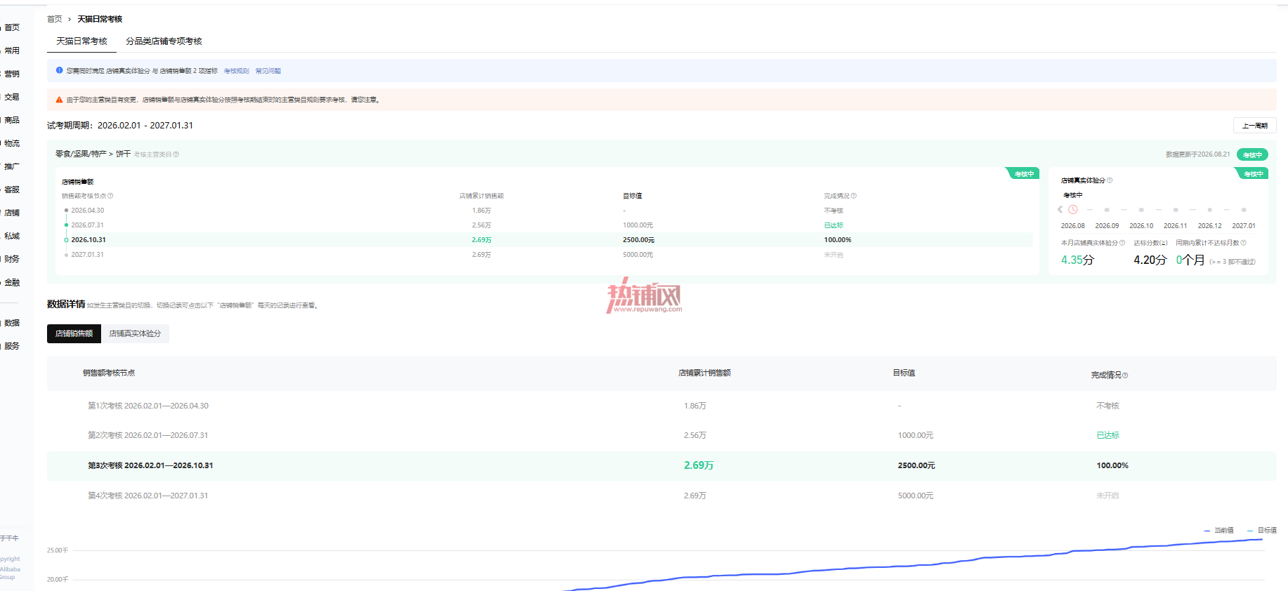The height and width of the screenshot is (591, 1288).
Task: Click the help icon beside 同期内累计不达标月数
Action: click(1244, 243)
